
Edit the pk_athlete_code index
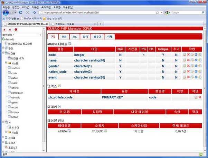[x=196, y=97]
